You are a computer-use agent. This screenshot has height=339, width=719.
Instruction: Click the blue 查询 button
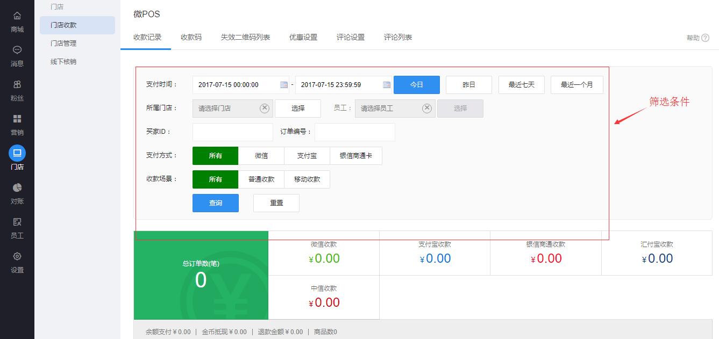click(x=216, y=203)
